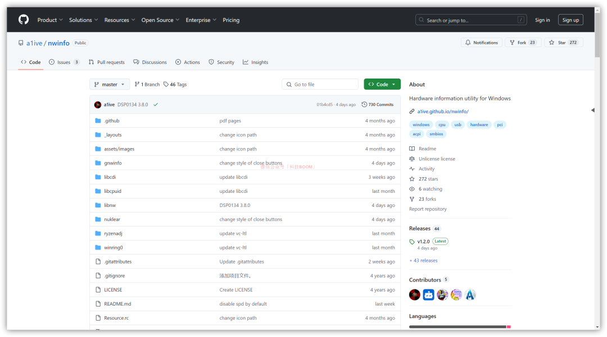This screenshot has height=337, width=607.
Task: Expand the Enterprise menu
Action: 201,20
